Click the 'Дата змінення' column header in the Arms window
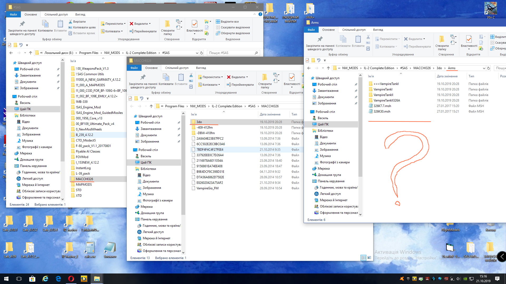Viewport: 506px width, 284px height. tap(447, 76)
